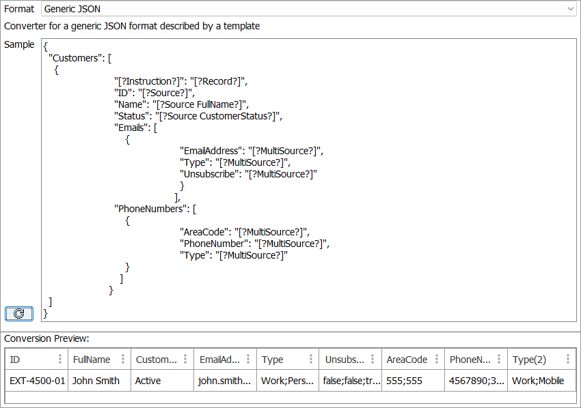Open the FullName column options menu
The image size is (581, 408).
[x=123, y=360]
